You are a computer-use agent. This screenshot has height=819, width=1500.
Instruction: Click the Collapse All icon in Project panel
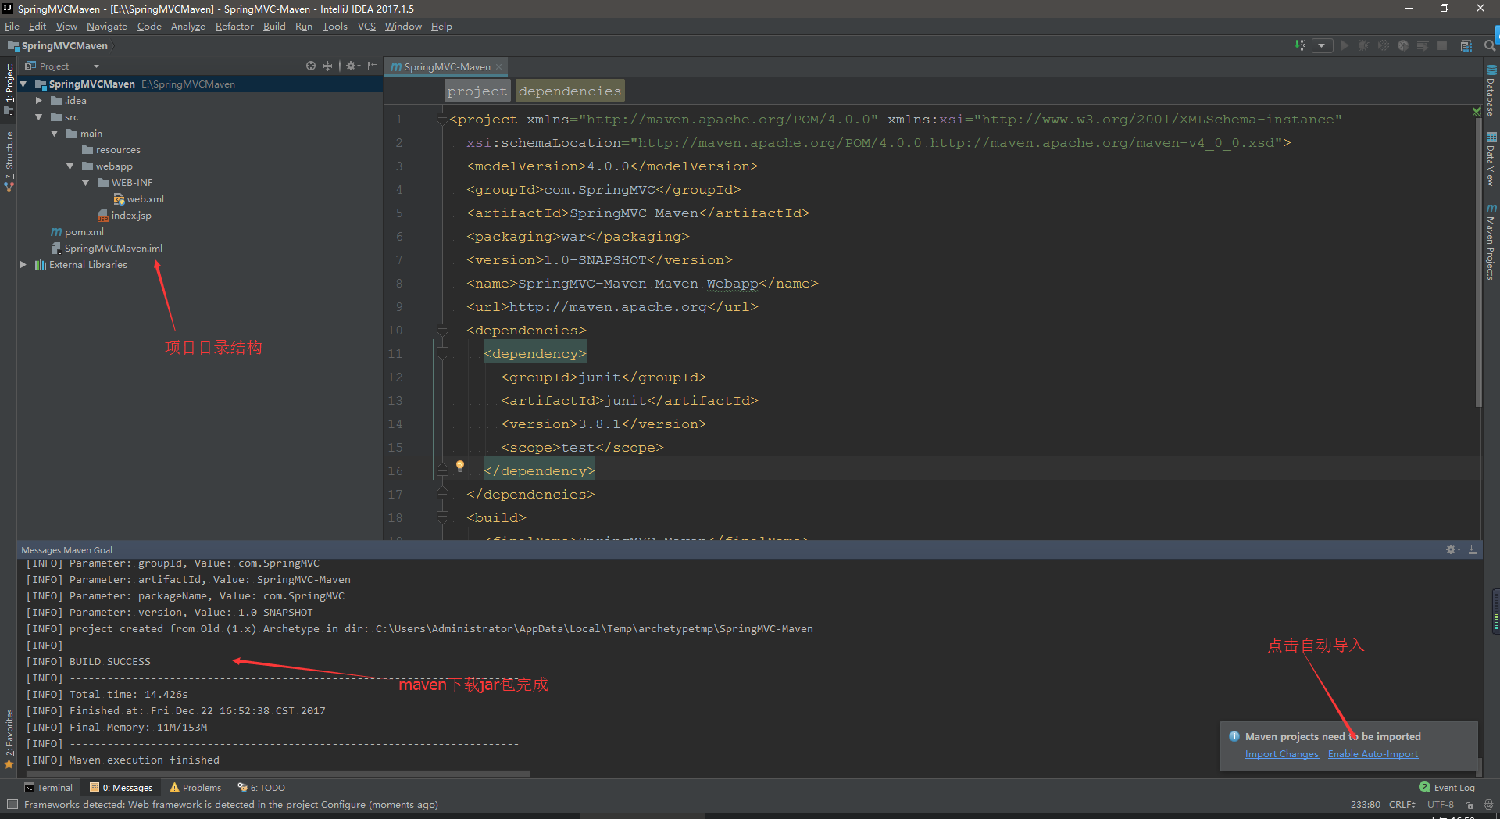pyautogui.click(x=327, y=66)
